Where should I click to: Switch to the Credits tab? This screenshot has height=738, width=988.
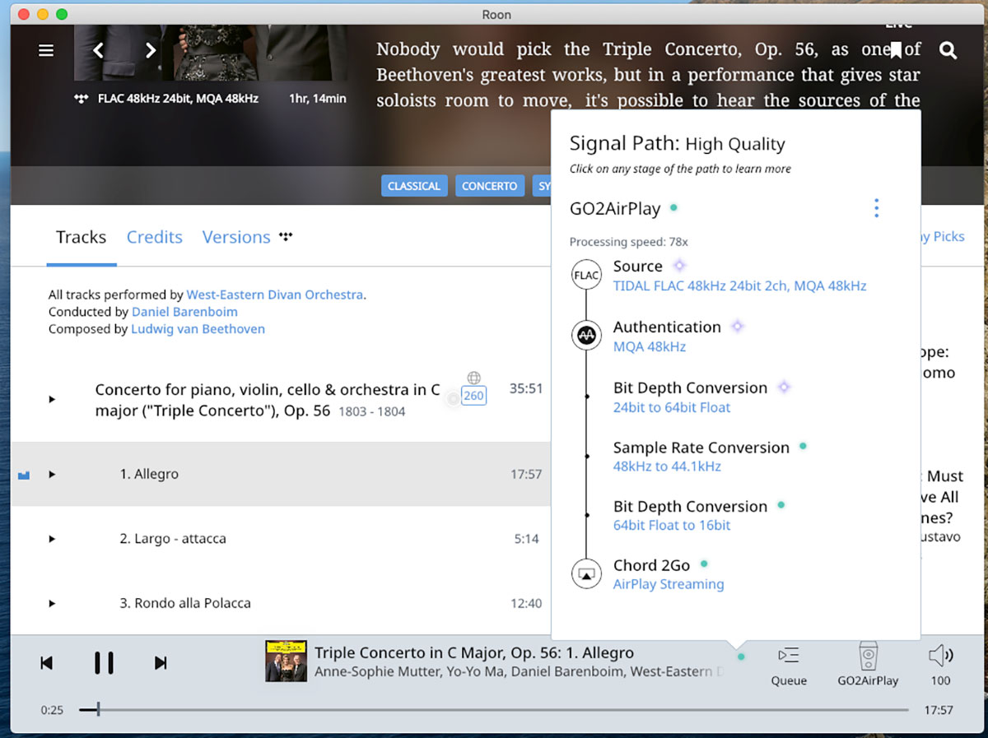(x=154, y=237)
